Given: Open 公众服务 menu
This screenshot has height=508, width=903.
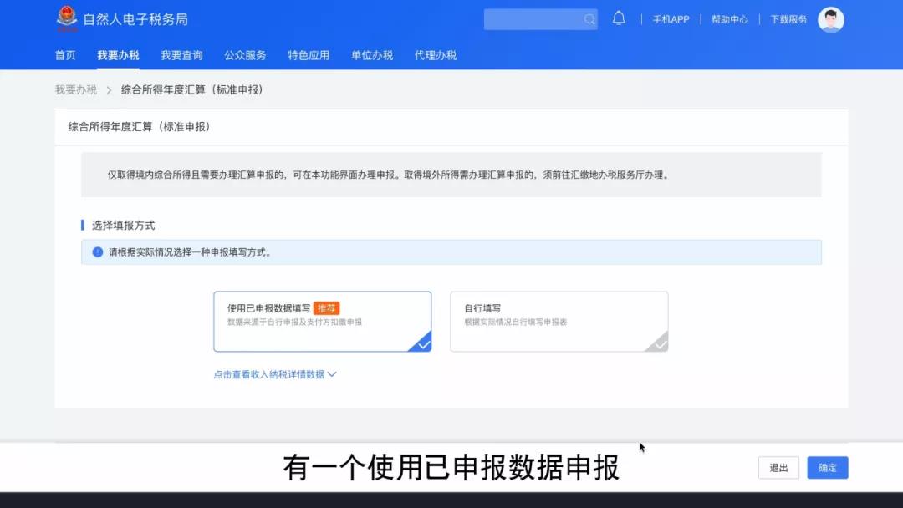Looking at the screenshot, I should [245, 55].
